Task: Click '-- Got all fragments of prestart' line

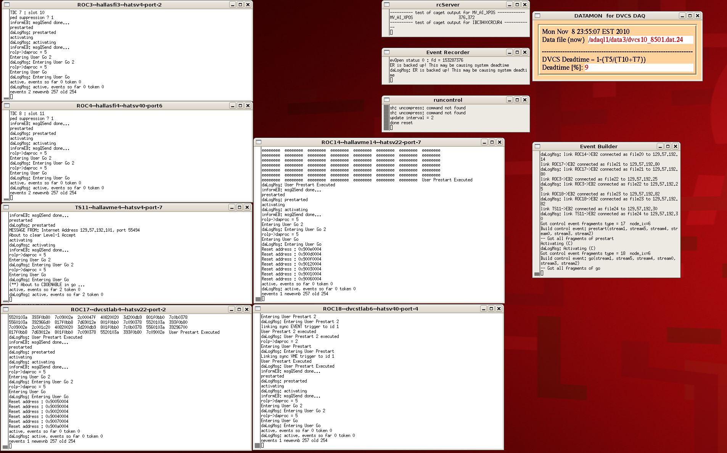Action: click(x=577, y=239)
